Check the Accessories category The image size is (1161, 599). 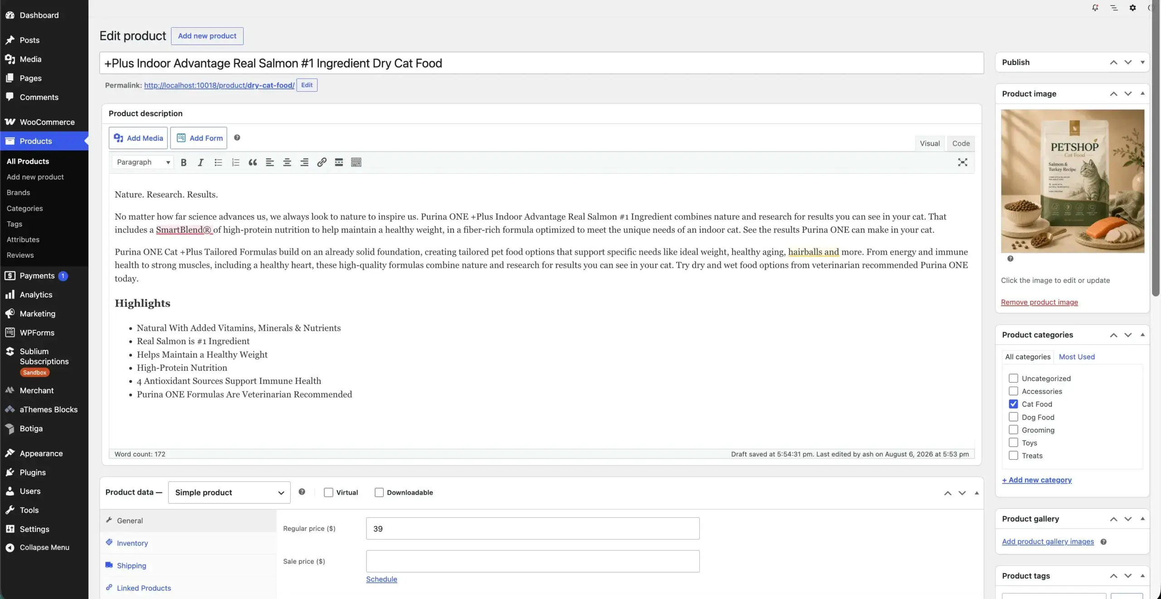click(x=1013, y=391)
